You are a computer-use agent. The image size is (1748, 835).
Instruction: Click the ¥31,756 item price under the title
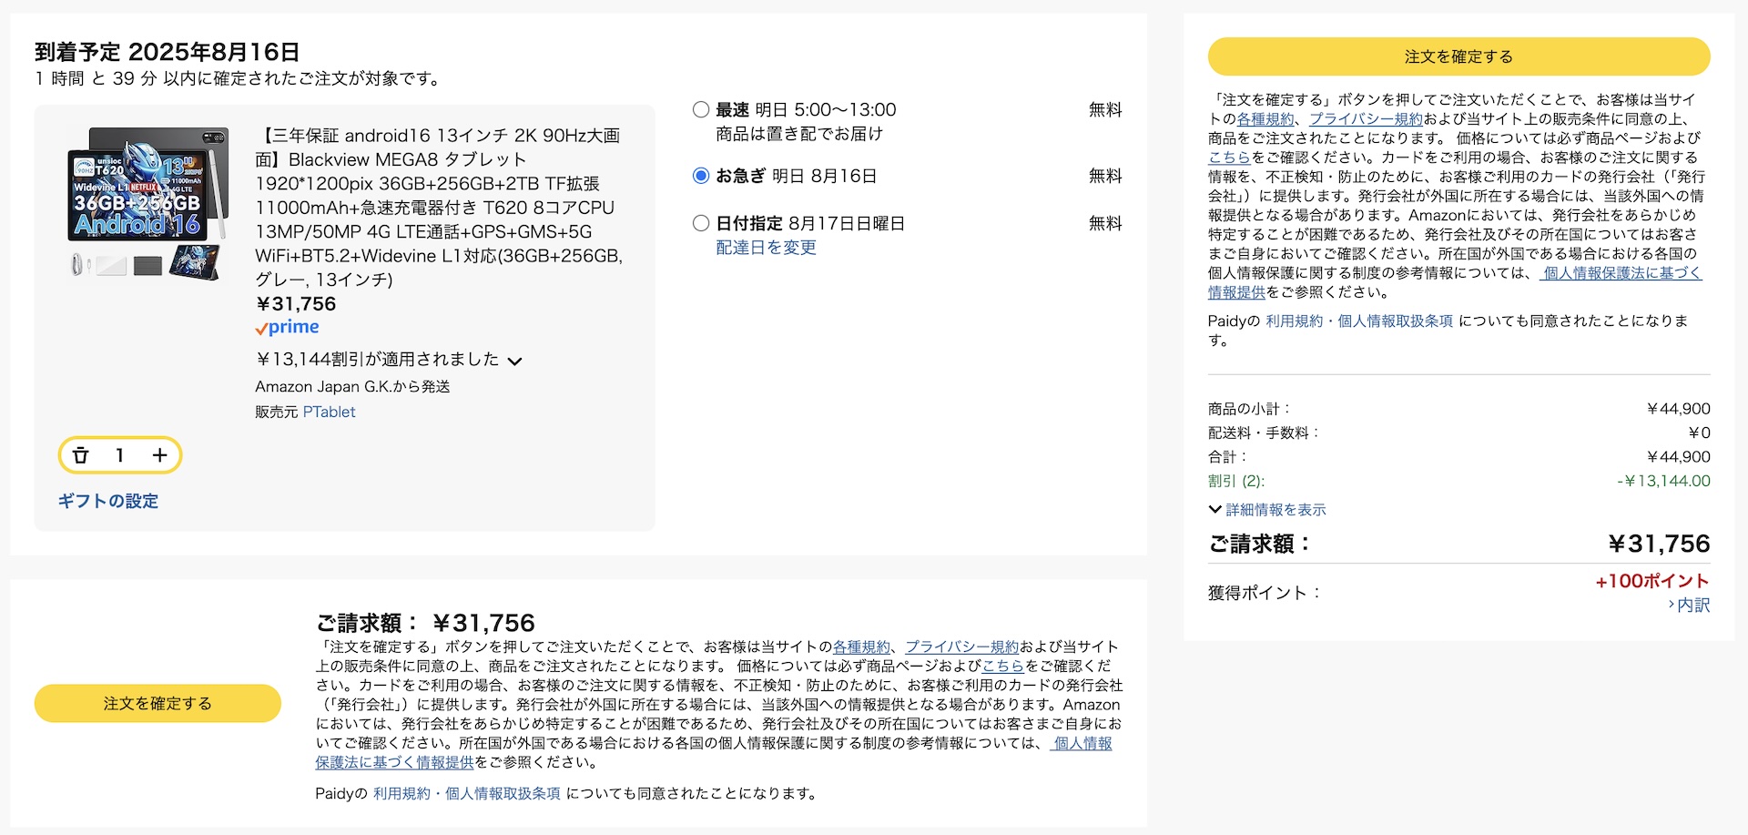(x=296, y=304)
